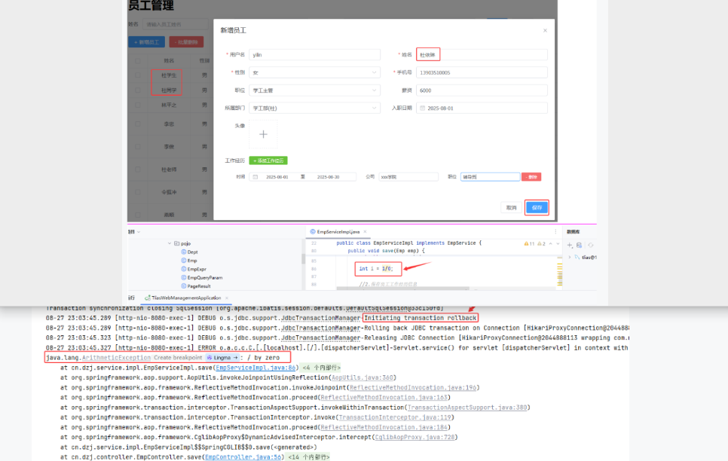
Task: Click the EmpQueryParam class icon
Action: [x=183, y=277]
